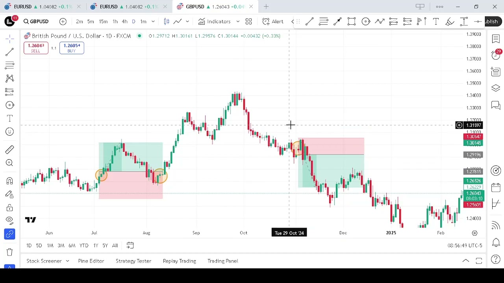This screenshot has width=504, height=283.
Task: Toggle magnet mode
Action: [x=9, y=181]
